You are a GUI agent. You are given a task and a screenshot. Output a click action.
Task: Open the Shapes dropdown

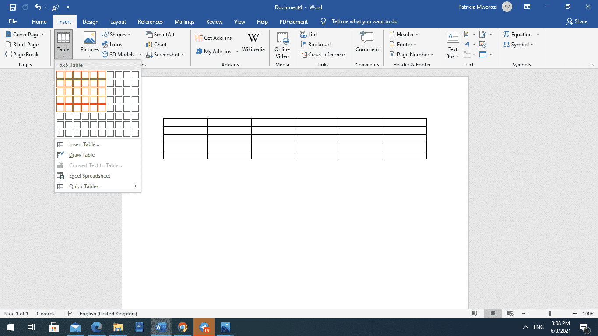tap(117, 34)
